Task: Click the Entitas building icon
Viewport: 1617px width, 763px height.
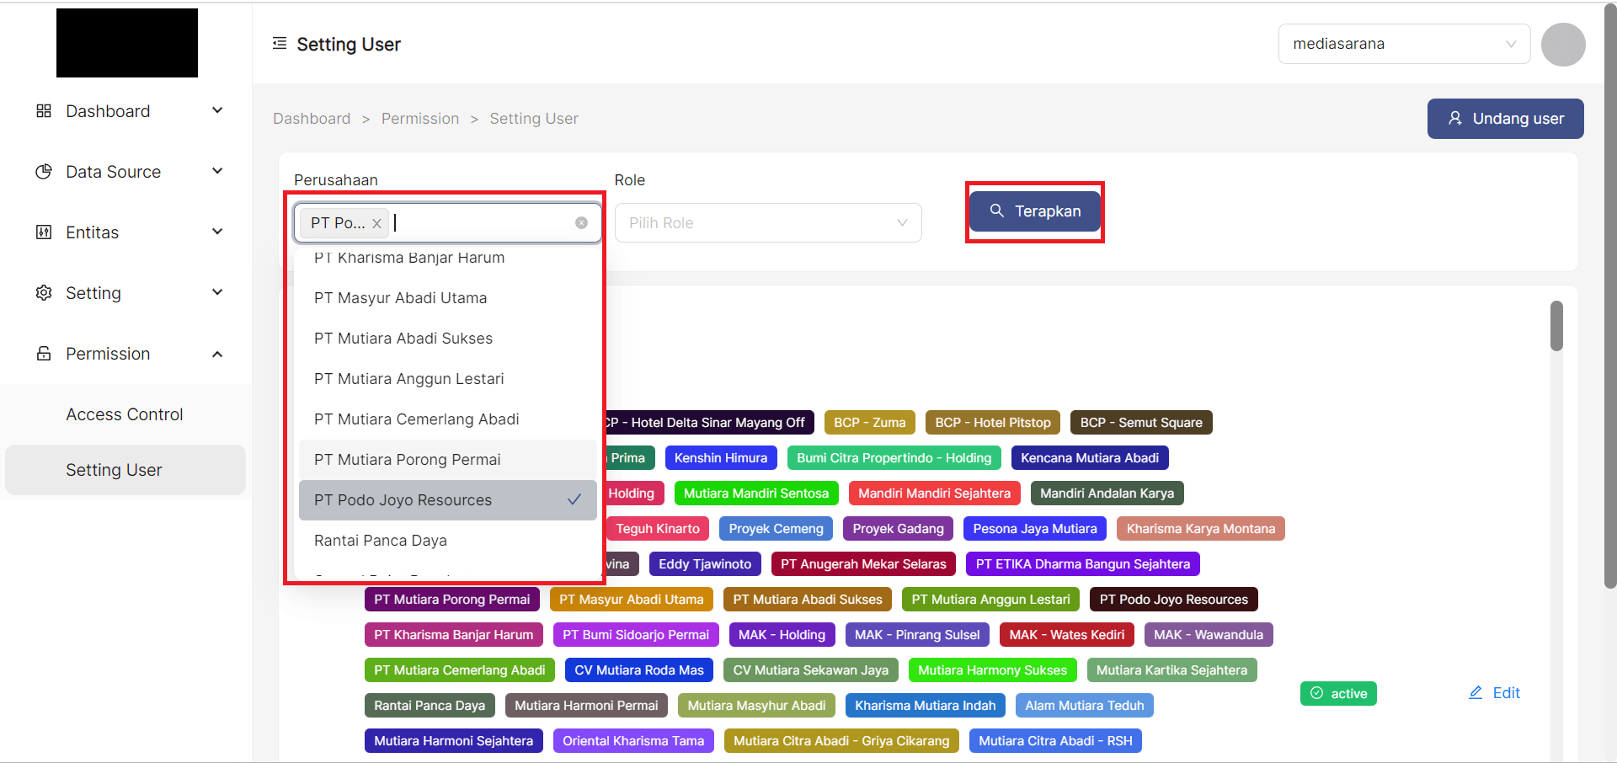Action: 44,232
